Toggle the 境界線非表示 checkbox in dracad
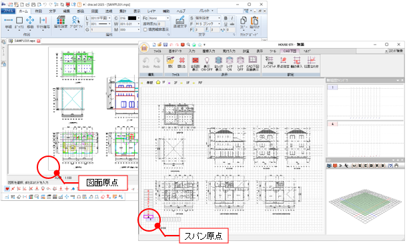The image size is (407, 247). pyautogui.click(x=145, y=29)
